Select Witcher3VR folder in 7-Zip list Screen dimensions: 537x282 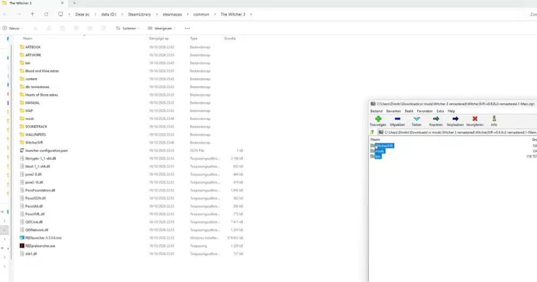(382, 146)
